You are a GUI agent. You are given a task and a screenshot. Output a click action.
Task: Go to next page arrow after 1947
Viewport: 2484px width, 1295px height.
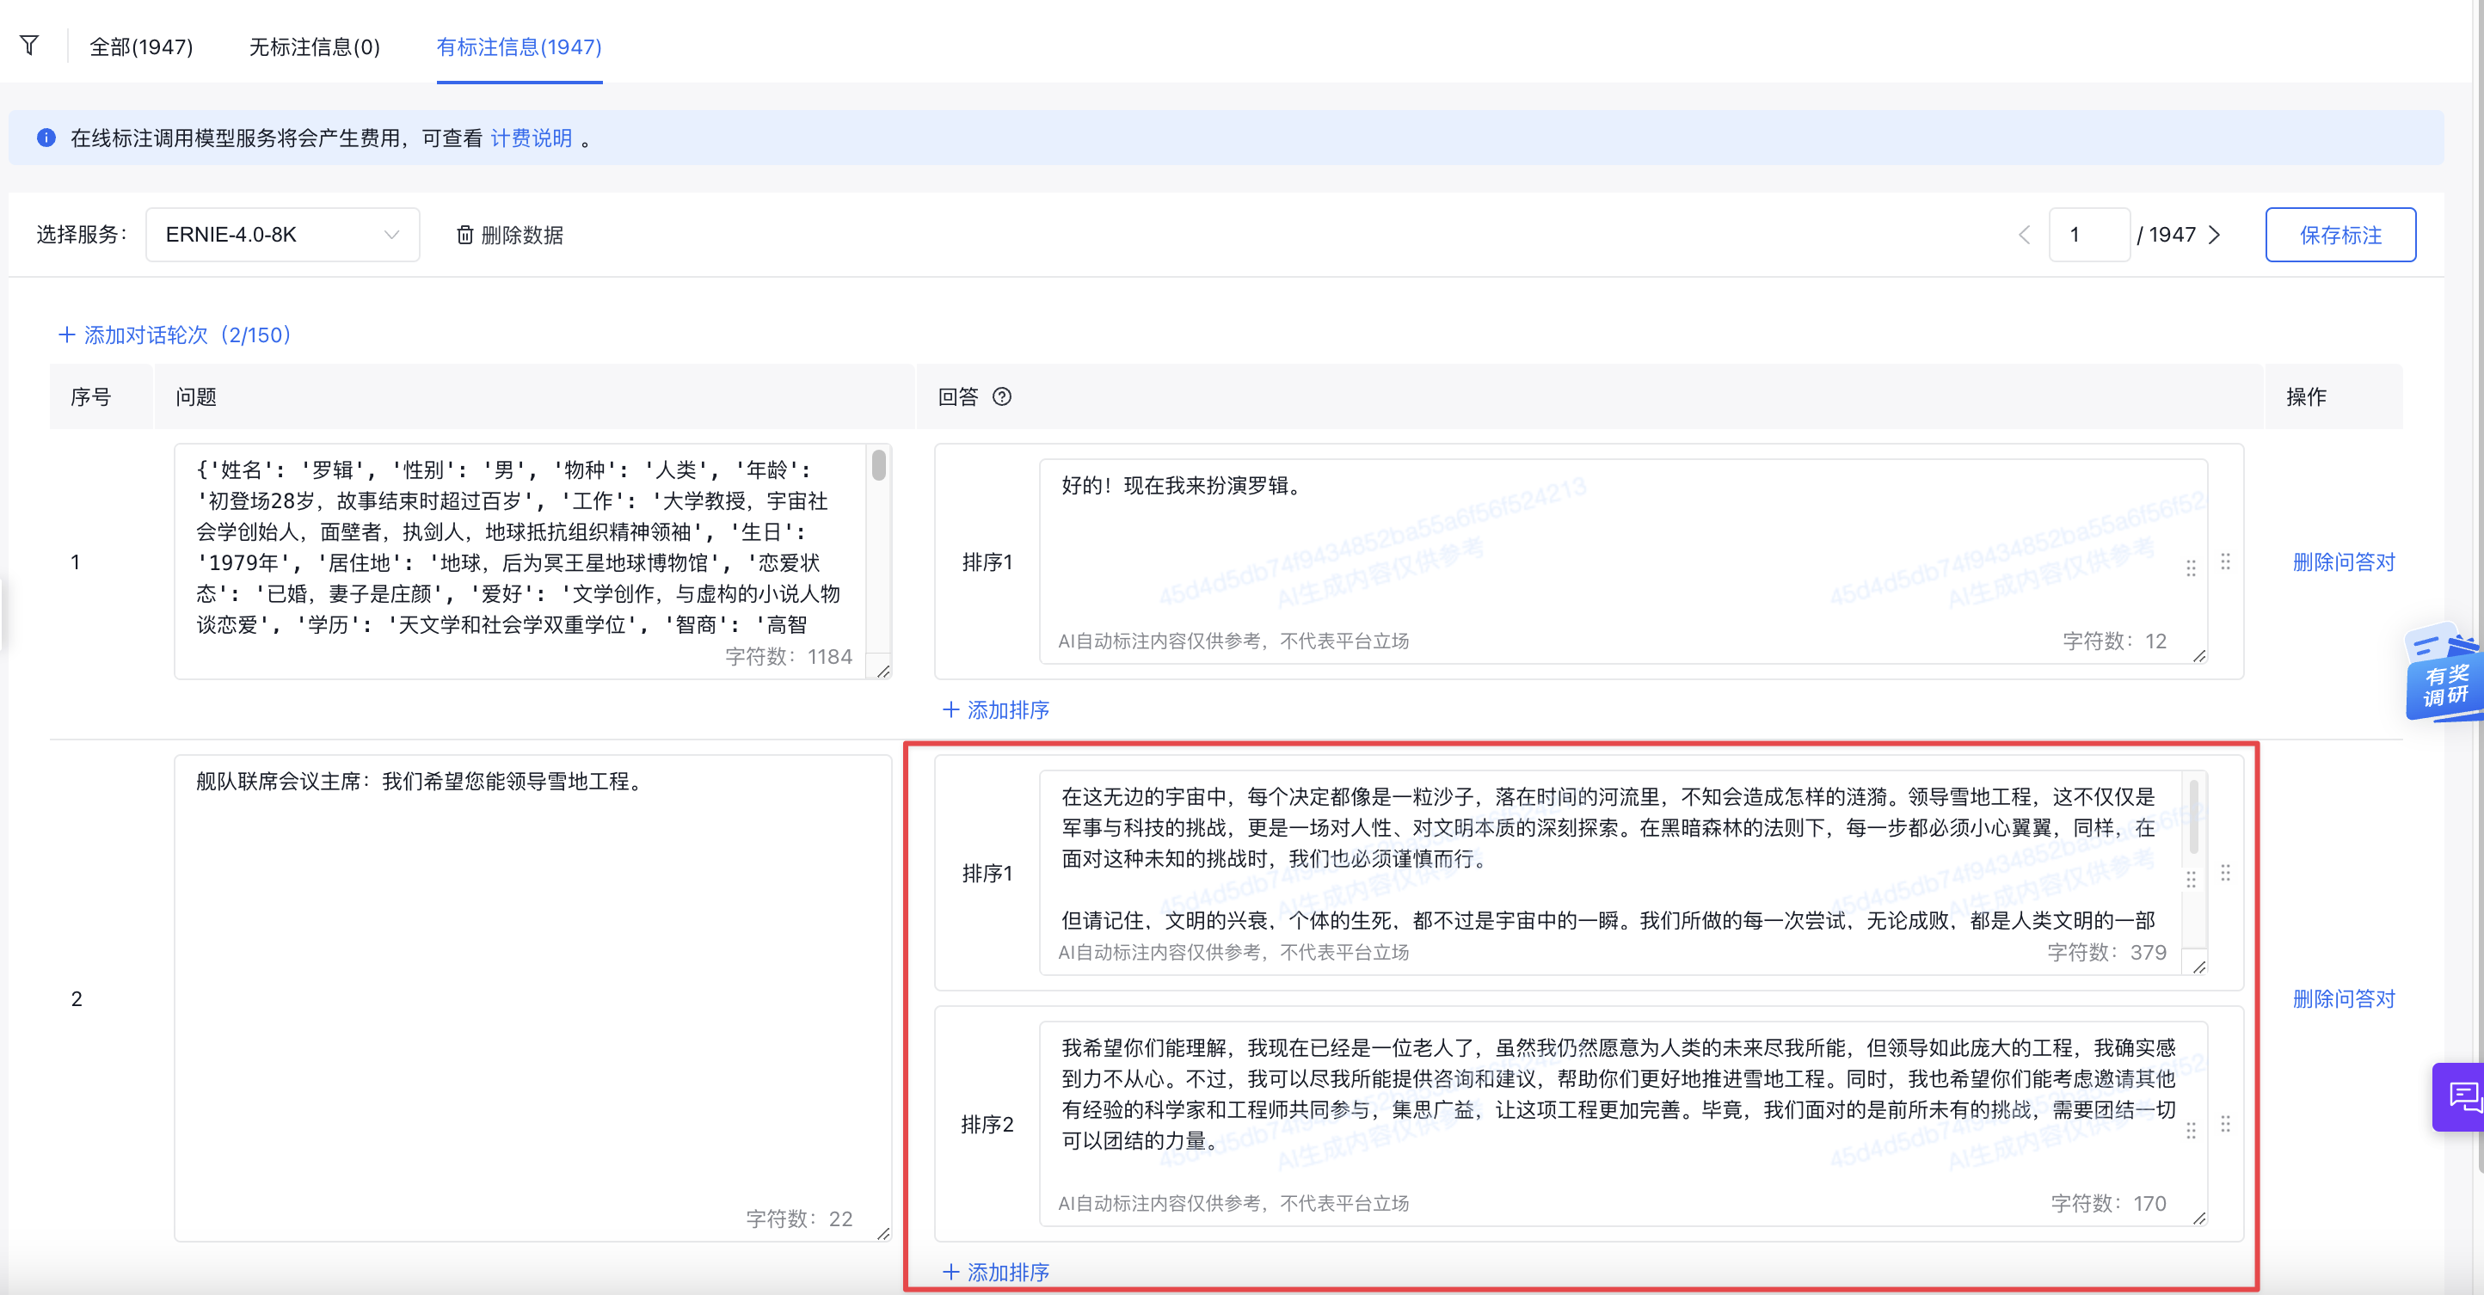pyautogui.click(x=2215, y=234)
